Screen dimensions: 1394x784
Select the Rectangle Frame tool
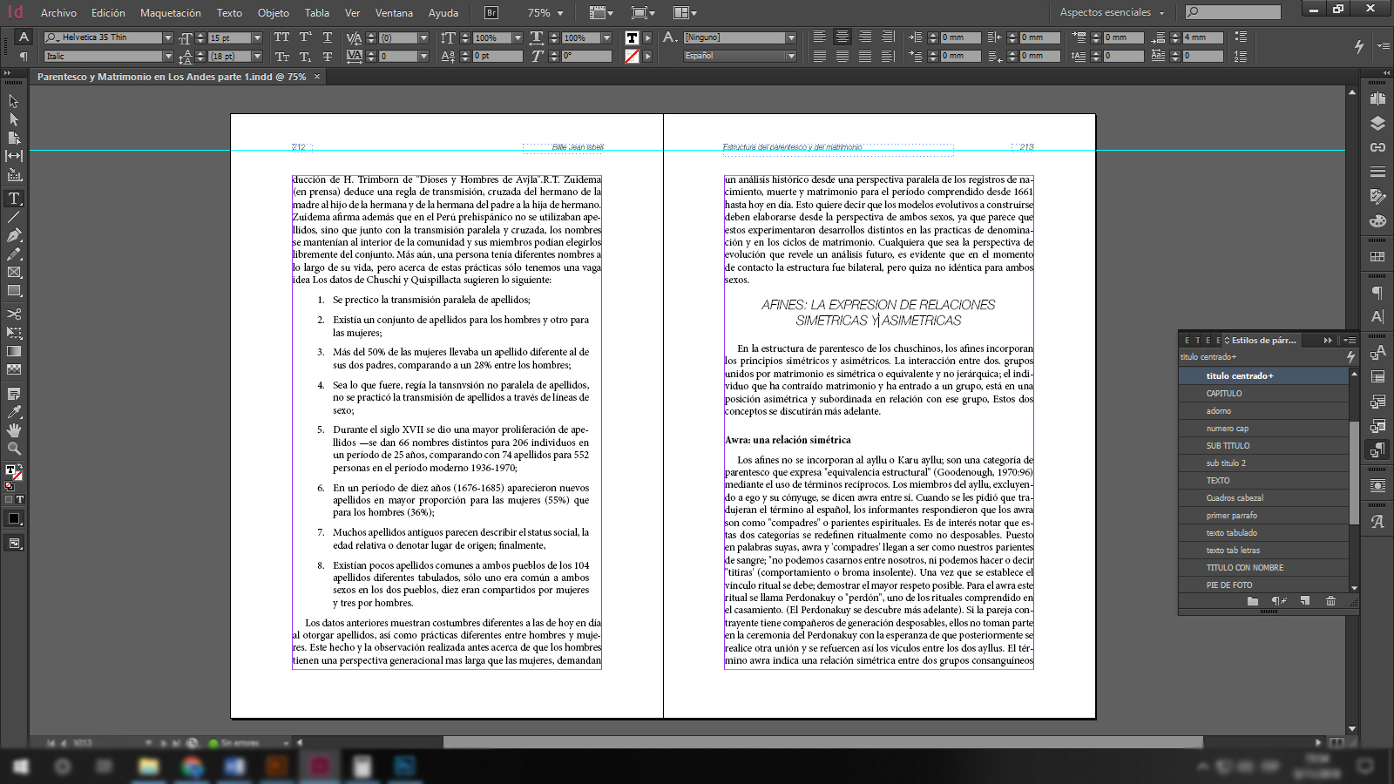14,273
